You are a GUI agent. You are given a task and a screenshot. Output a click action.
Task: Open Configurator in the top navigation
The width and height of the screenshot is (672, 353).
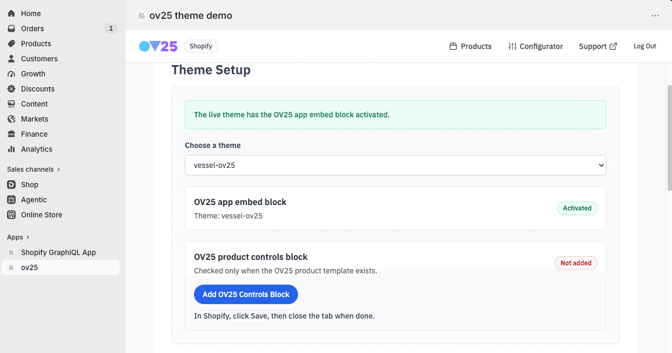coord(535,46)
